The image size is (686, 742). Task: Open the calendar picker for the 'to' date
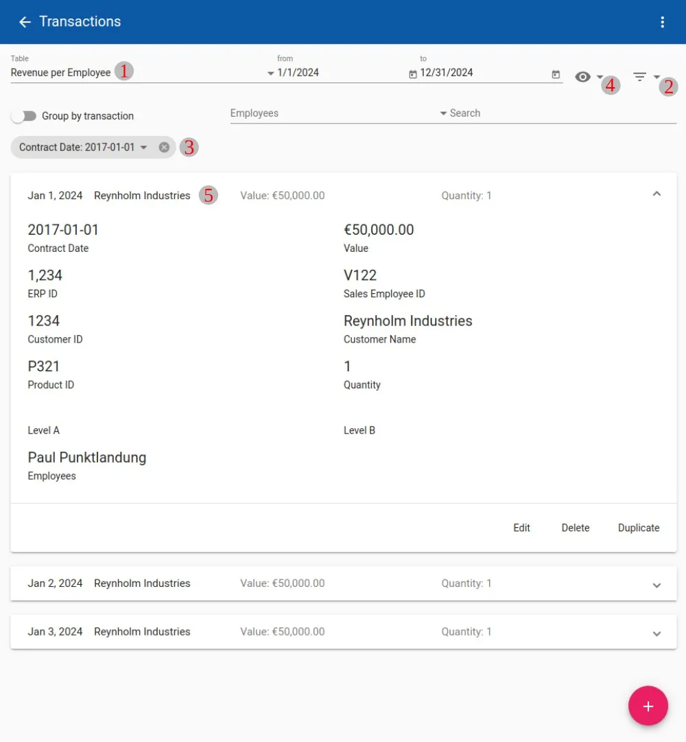click(556, 73)
